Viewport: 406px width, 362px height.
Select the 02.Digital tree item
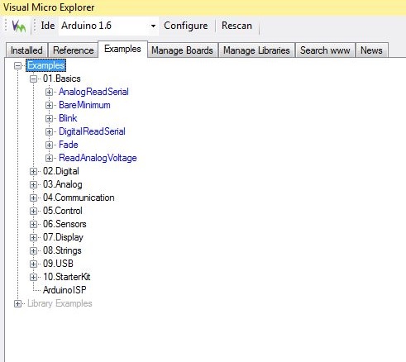tap(61, 171)
